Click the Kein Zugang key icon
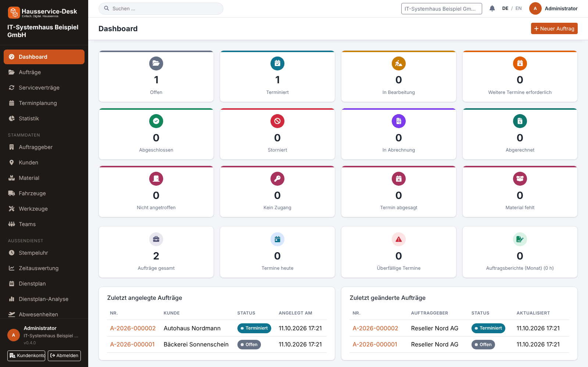 [277, 179]
